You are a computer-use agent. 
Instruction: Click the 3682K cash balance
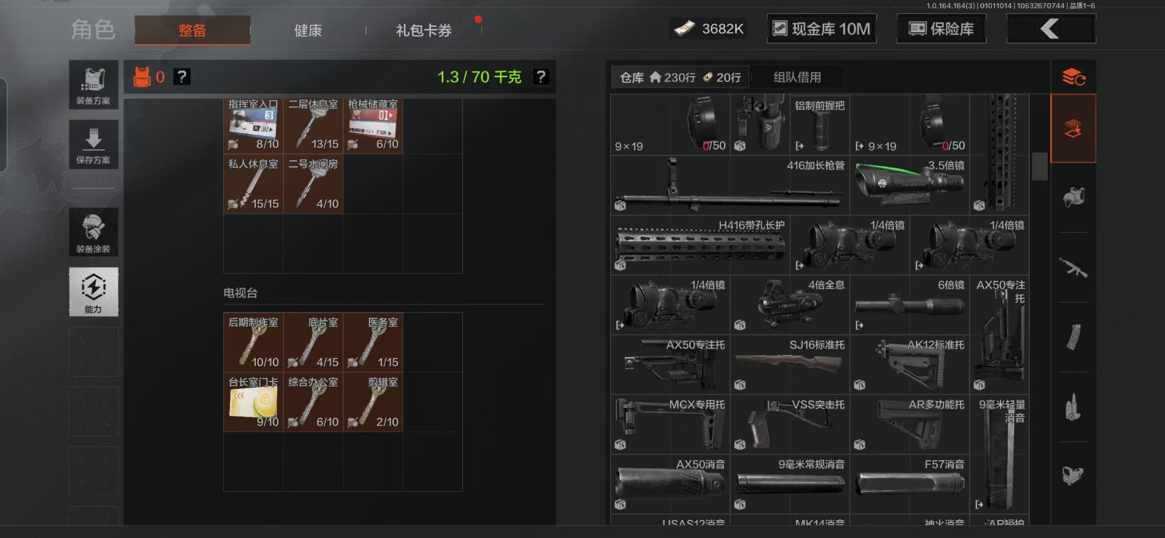pos(709,29)
